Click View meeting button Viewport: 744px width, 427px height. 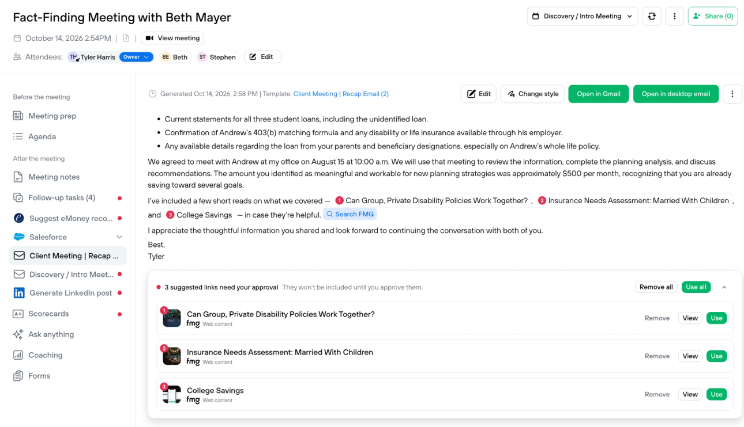[x=172, y=38]
